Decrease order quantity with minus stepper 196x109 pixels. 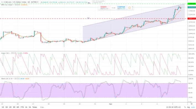133,9
